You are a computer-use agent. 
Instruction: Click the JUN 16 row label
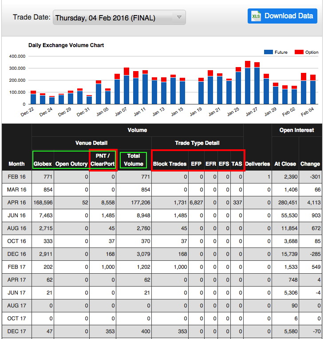tap(16, 215)
